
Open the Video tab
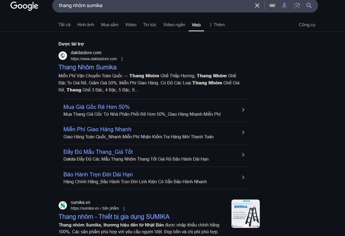131,25
